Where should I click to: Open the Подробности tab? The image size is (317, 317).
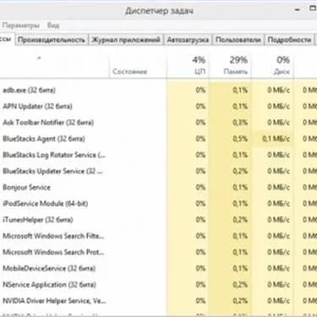[289, 40]
